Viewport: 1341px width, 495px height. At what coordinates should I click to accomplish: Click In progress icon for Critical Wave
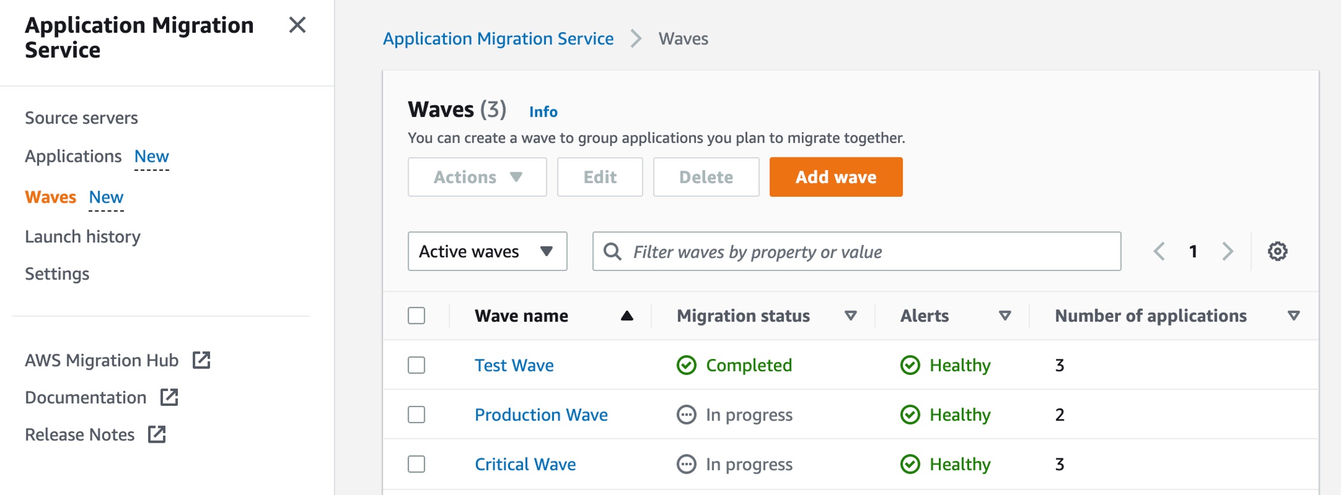coord(687,464)
